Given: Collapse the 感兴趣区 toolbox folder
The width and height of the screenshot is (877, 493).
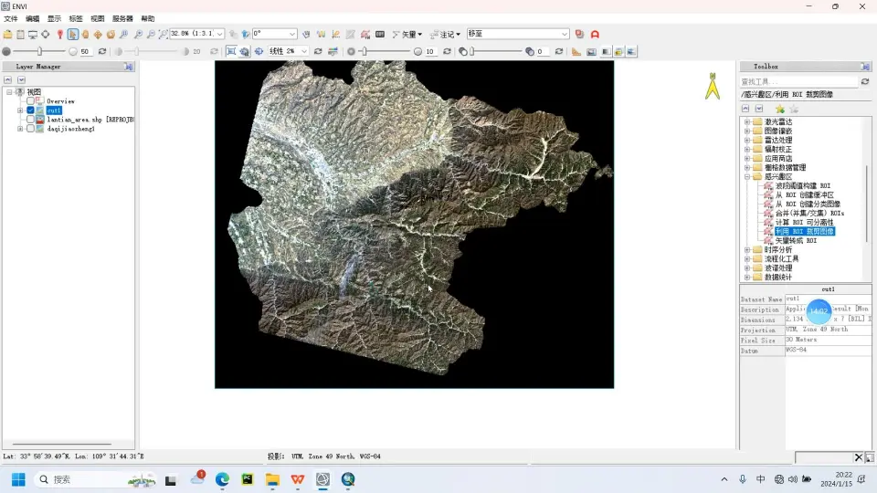Looking at the screenshot, I should (747, 176).
